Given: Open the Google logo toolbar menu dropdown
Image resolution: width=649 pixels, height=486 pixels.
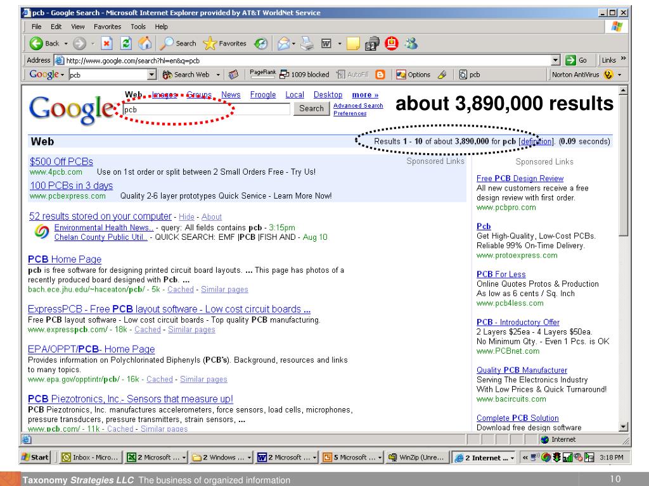Looking at the screenshot, I should click(62, 75).
